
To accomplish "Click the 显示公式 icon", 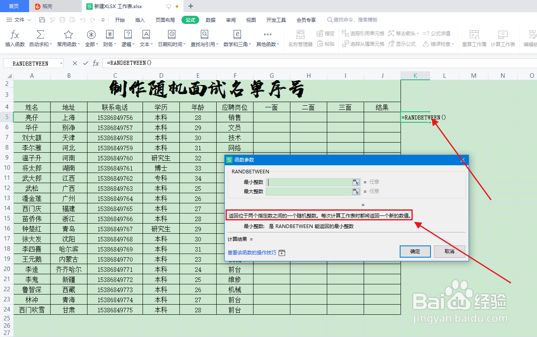I will coord(392,44).
